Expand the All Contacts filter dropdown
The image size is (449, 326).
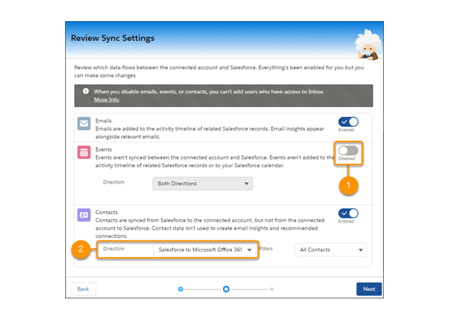pos(331,249)
